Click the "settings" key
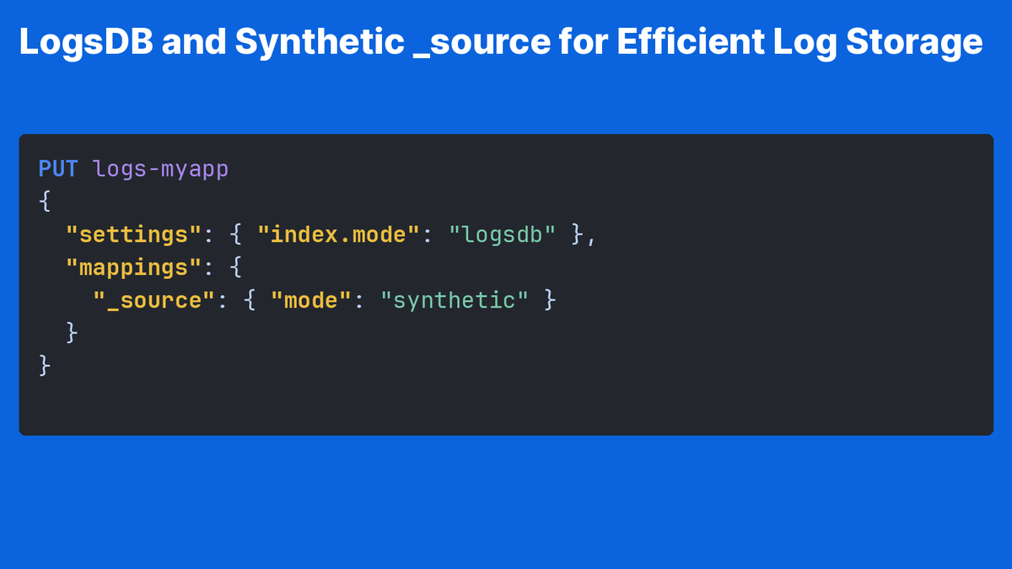This screenshot has height=569, width=1012. click(x=133, y=235)
